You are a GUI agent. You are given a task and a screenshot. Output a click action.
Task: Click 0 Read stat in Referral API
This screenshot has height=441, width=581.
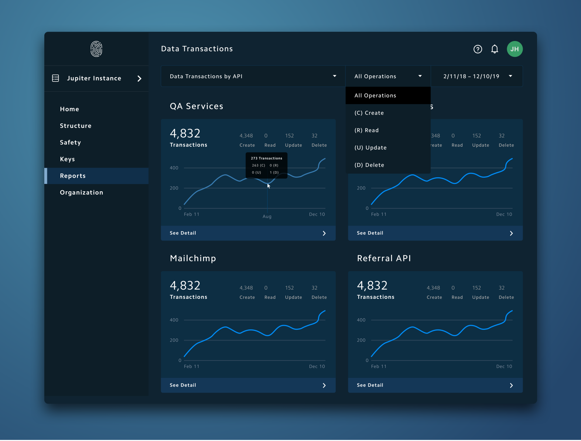point(457,293)
